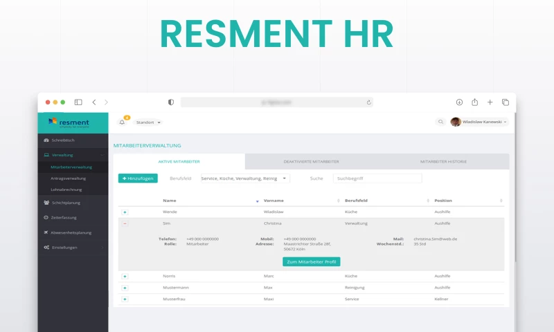Image resolution: width=554 pixels, height=332 pixels.
Task: Click the Berufsfeld cell Reinigung
Action: click(355, 288)
